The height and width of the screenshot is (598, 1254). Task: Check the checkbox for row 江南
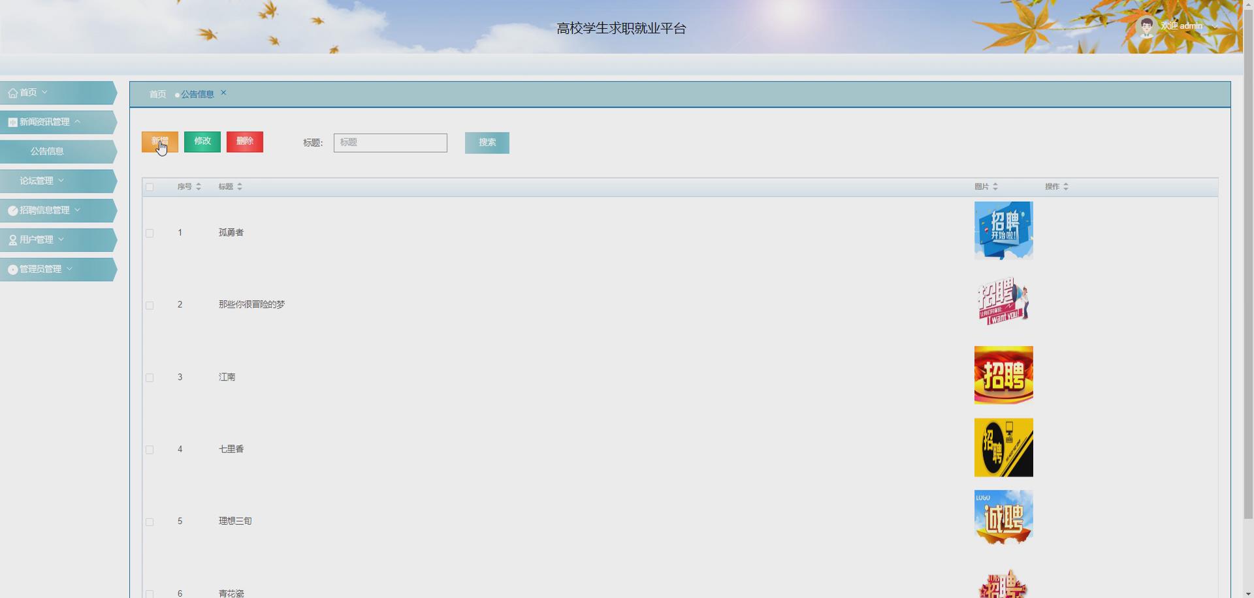click(150, 377)
